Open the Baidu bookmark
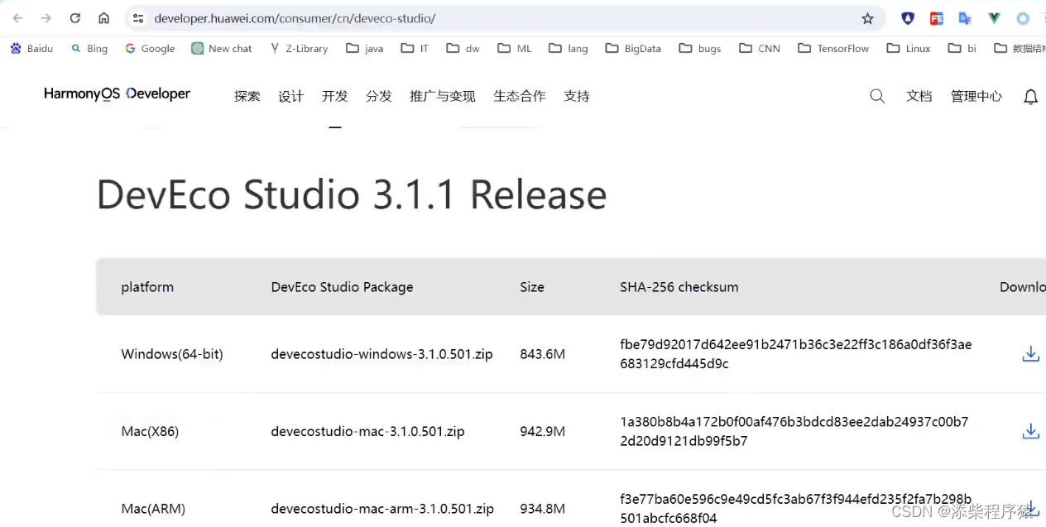The width and height of the screenshot is (1046, 527). (31, 49)
